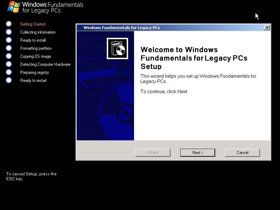Viewport: 280px width, 210px height.
Task: Click the 'Windows Fundamentals for Legacy PCs' logo text
Action: pyautogui.click(x=53, y=7)
